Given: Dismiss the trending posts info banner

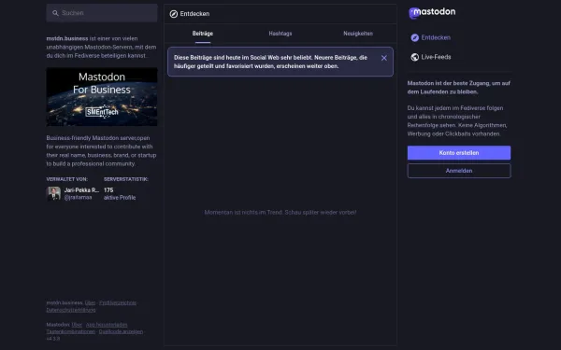Looking at the screenshot, I should (384, 58).
